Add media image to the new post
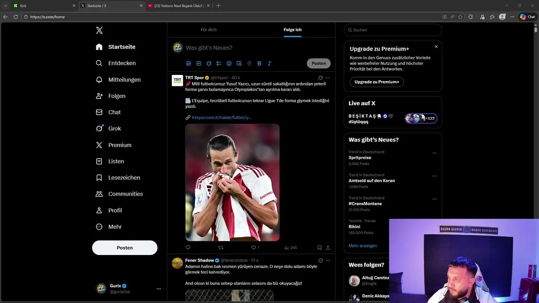Viewport: 539px width, 303px height. [x=189, y=64]
